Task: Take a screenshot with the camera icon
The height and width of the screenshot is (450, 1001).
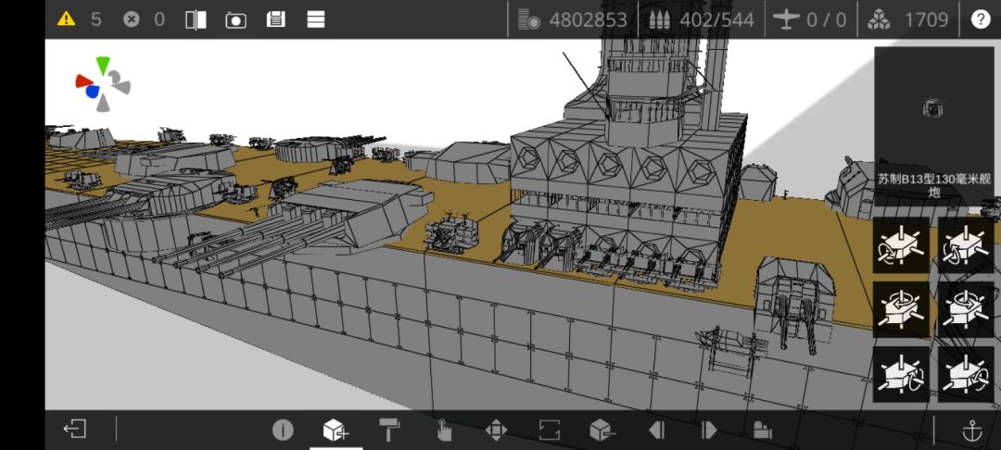Action: tap(235, 19)
